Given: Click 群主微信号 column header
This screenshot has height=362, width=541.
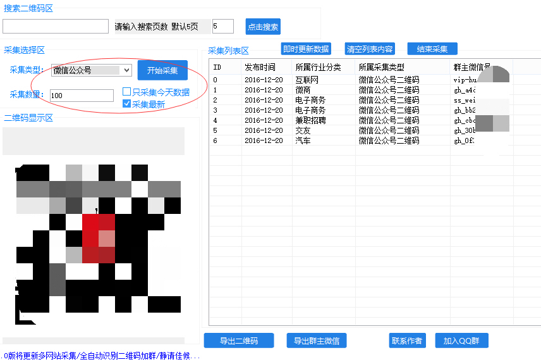Looking at the screenshot, I should [x=482, y=67].
